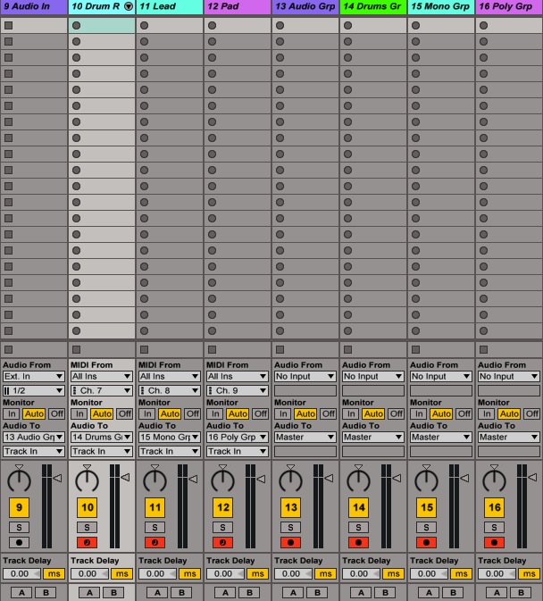Toggle arm button on 11 Lead track
This screenshot has width=543, height=601.
tap(155, 542)
